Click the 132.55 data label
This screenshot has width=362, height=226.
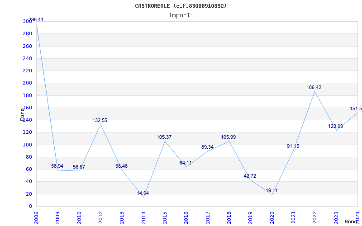tap(100, 120)
